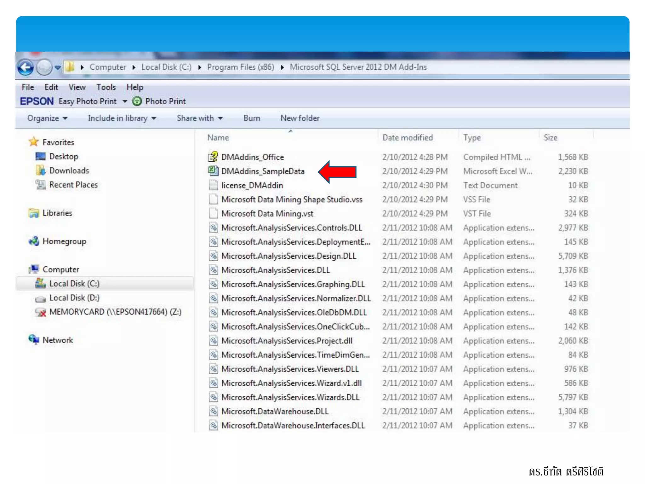This screenshot has height=484, width=645.
Task: Click the Back navigation arrow button
Action: tap(26, 67)
